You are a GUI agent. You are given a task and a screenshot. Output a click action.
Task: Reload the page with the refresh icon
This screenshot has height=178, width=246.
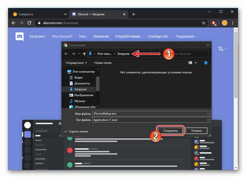[29, 23]
